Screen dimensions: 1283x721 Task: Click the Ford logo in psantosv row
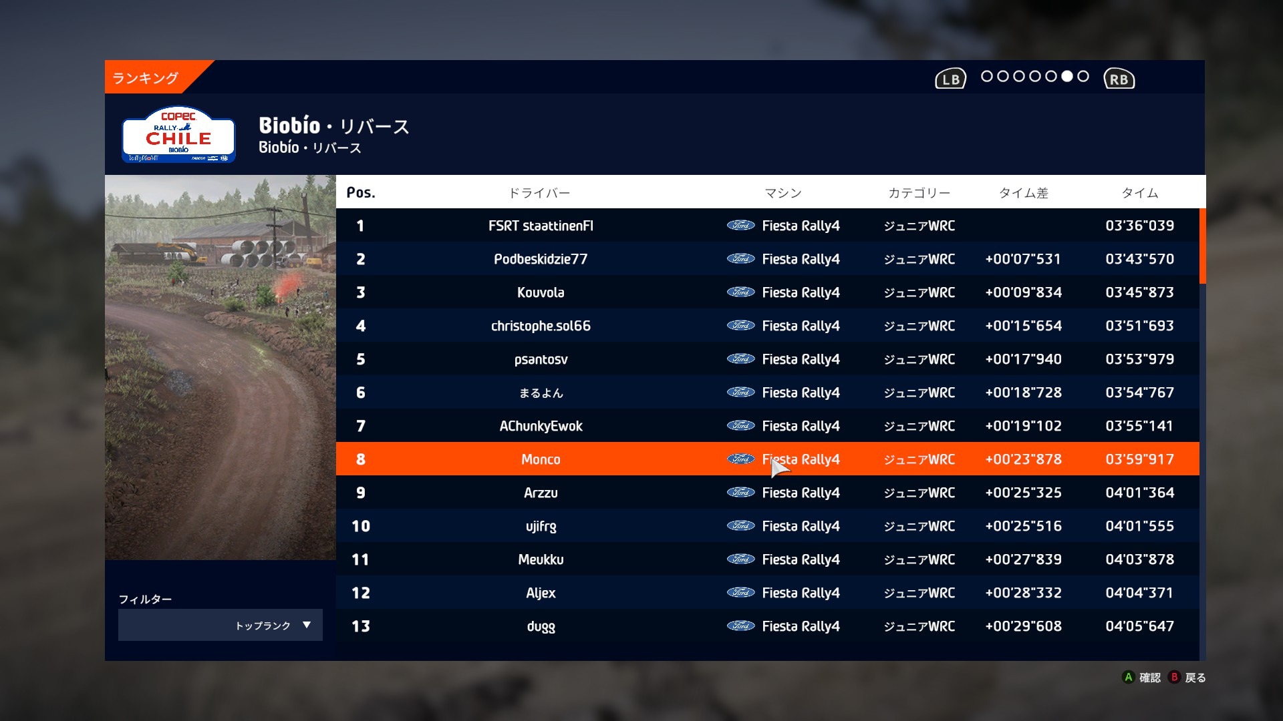740,359
